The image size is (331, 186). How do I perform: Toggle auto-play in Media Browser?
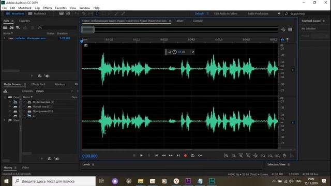coord(57,159)
